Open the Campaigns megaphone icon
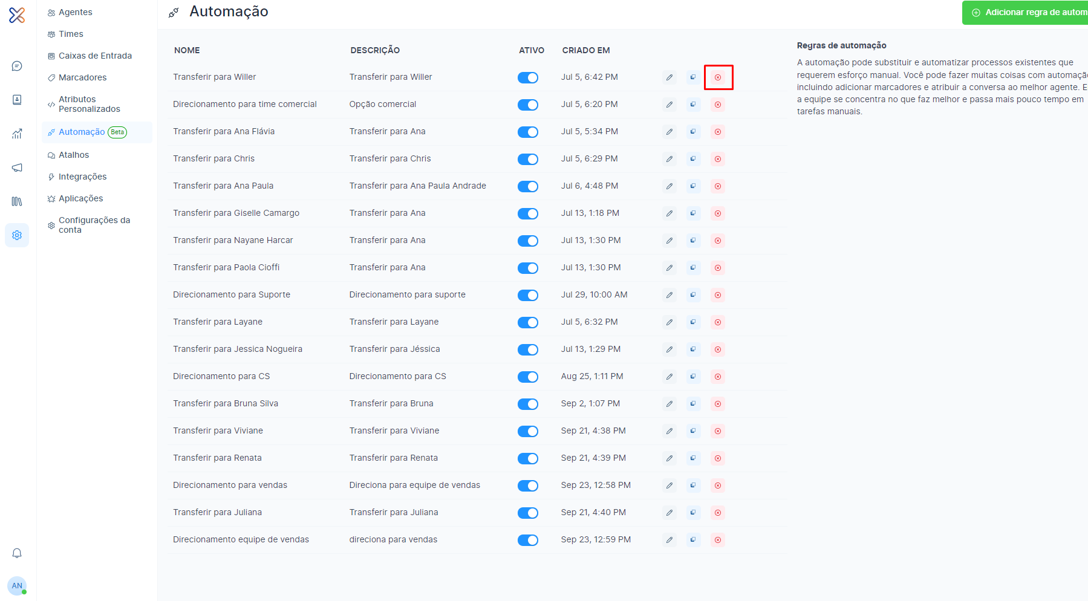 pos(17,167)
